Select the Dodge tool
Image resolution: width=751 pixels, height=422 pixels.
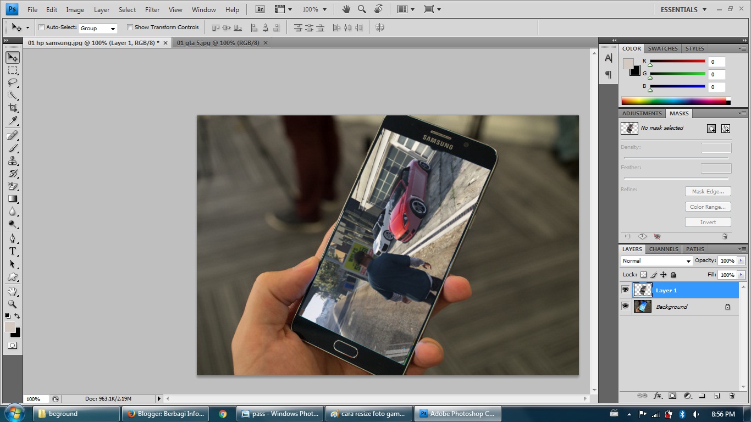click(13, 224)
